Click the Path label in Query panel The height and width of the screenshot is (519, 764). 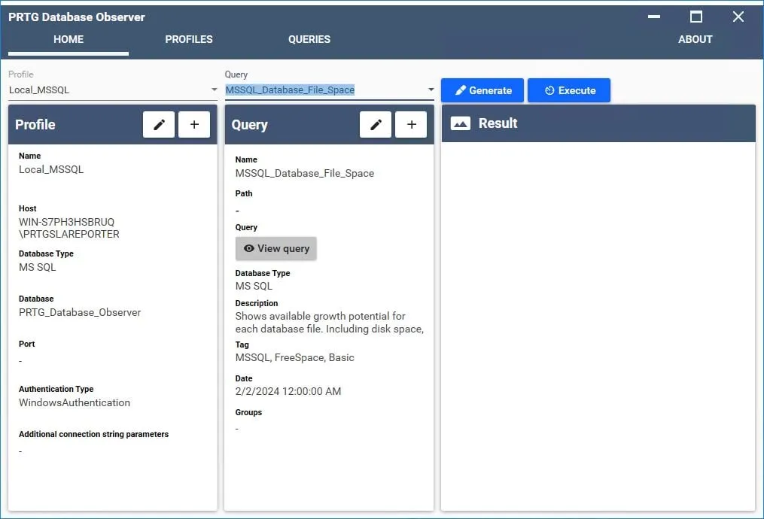244,193
